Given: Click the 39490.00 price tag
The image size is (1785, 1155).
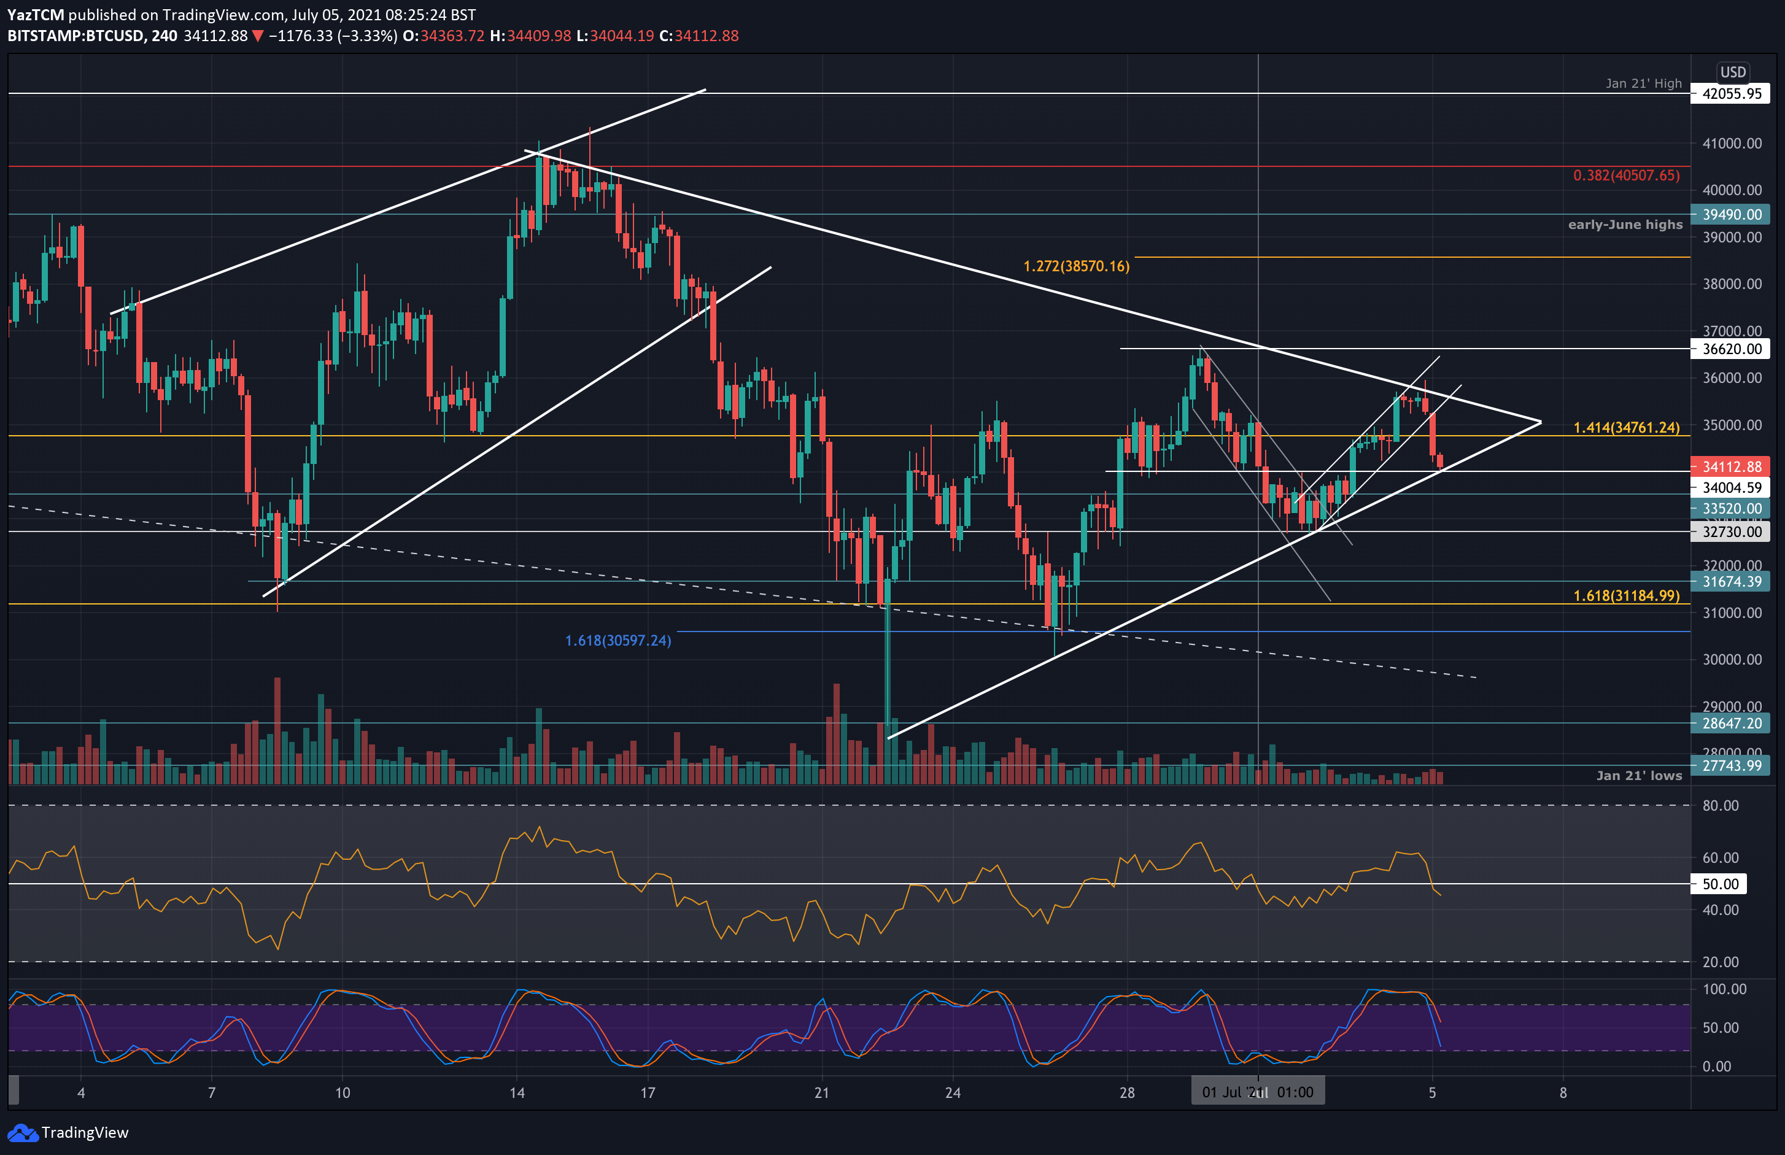Looking at the screenshot, I should tap(1731, 215).
